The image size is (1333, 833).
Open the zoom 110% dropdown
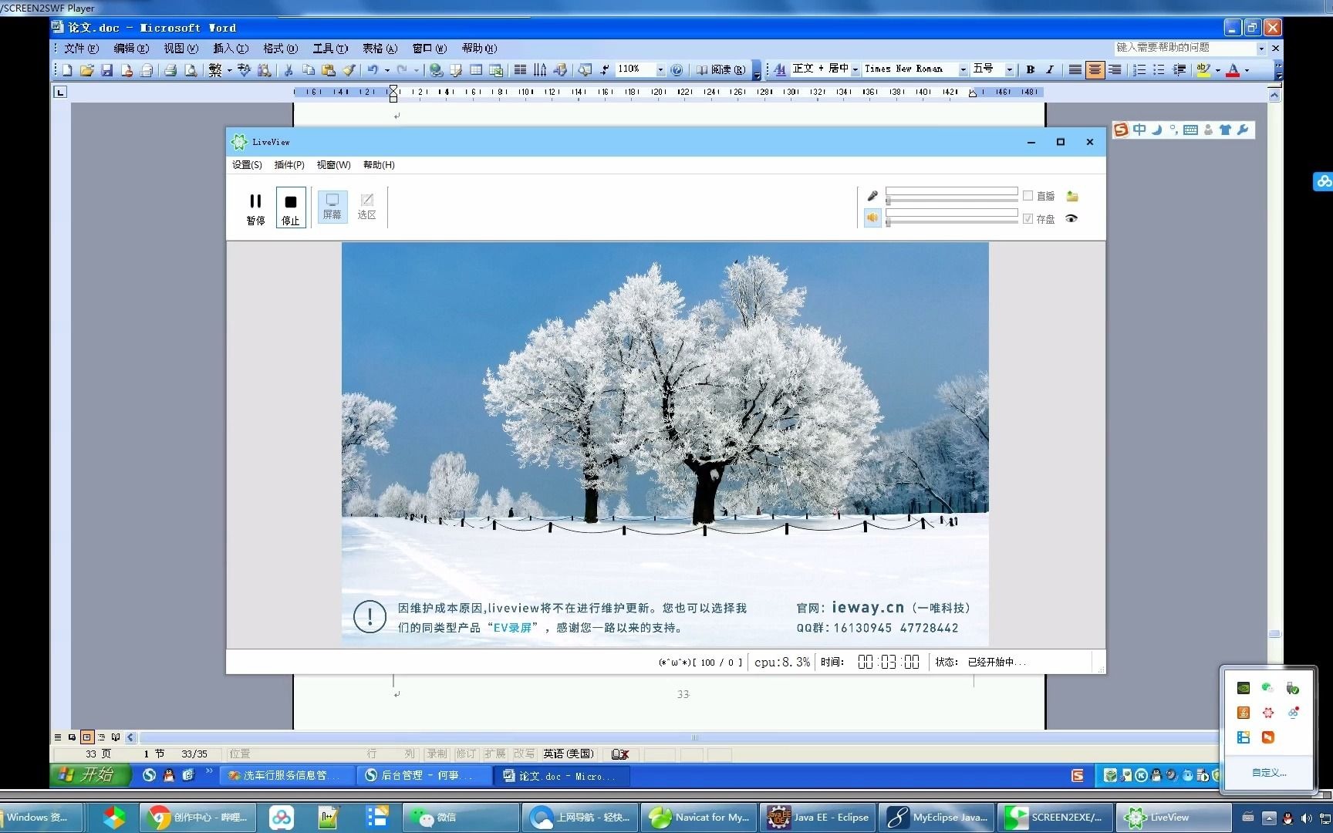click(x=660, y=70)
